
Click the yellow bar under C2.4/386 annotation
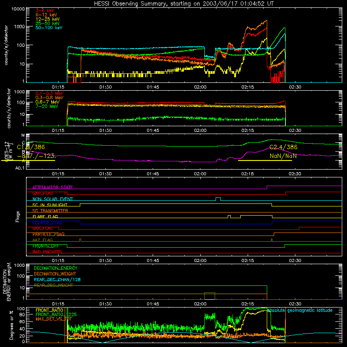(x=265, y=160)
